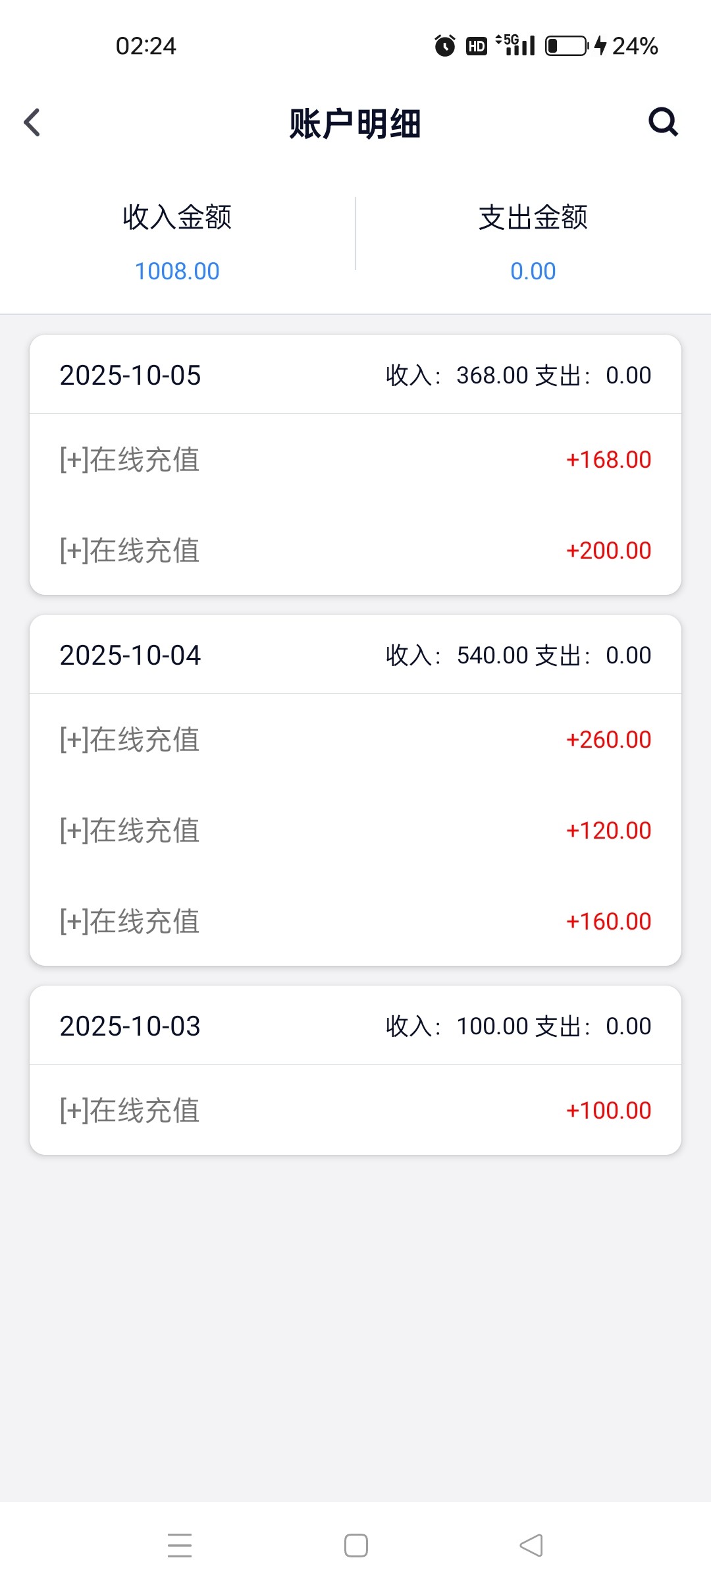This screenshot has width=711, height=1589.
Task: Select the +100.00 在线充值 entry
Action: tap(355, 1110)
